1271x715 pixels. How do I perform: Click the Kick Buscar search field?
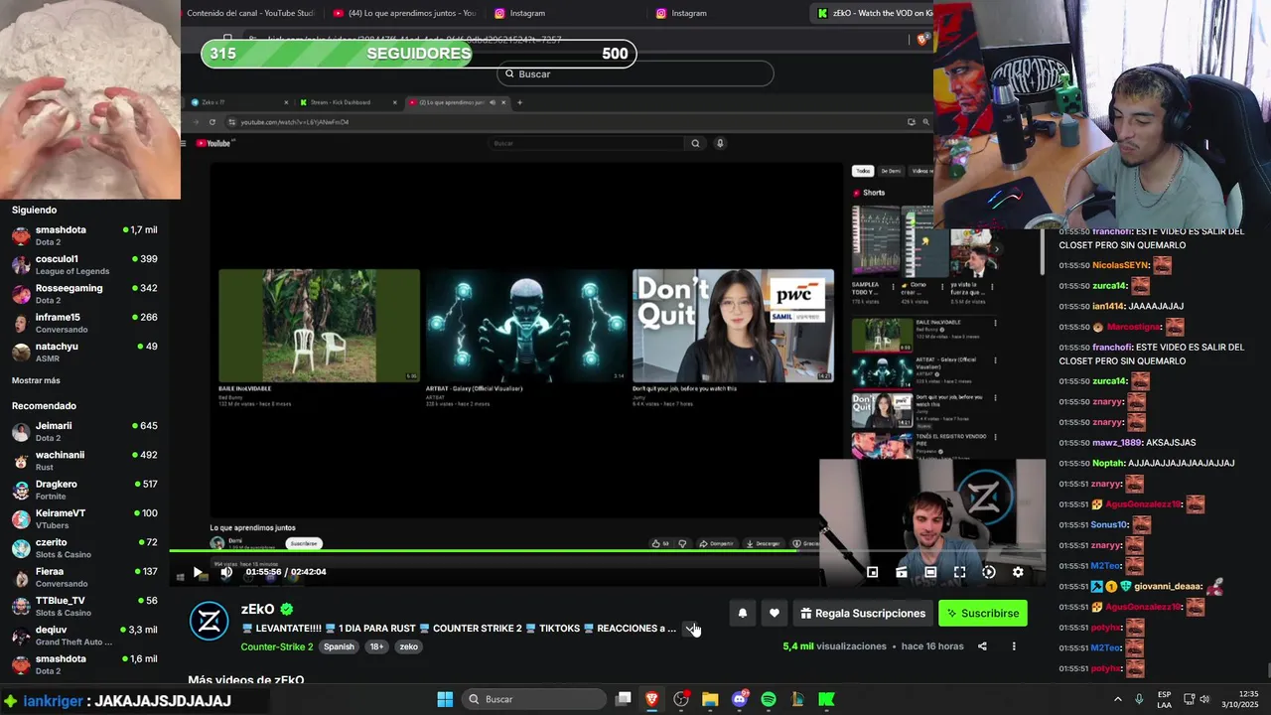(635, 74)
